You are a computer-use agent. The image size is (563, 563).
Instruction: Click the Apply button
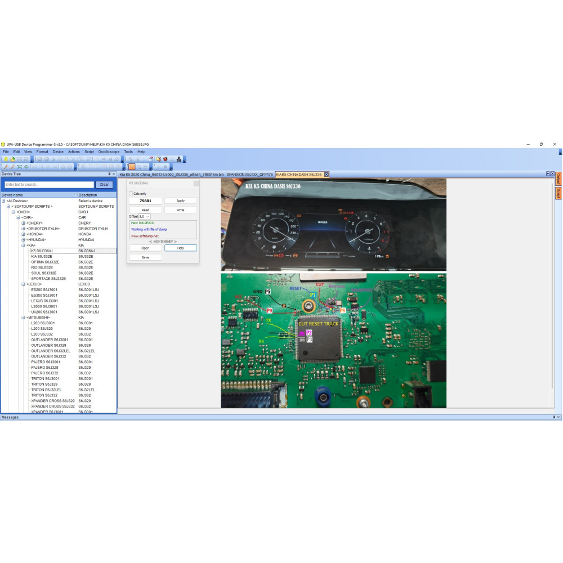[181, 201]
